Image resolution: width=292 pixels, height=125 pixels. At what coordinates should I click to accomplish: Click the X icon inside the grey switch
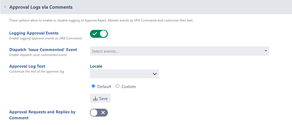[x=103, y=112]
